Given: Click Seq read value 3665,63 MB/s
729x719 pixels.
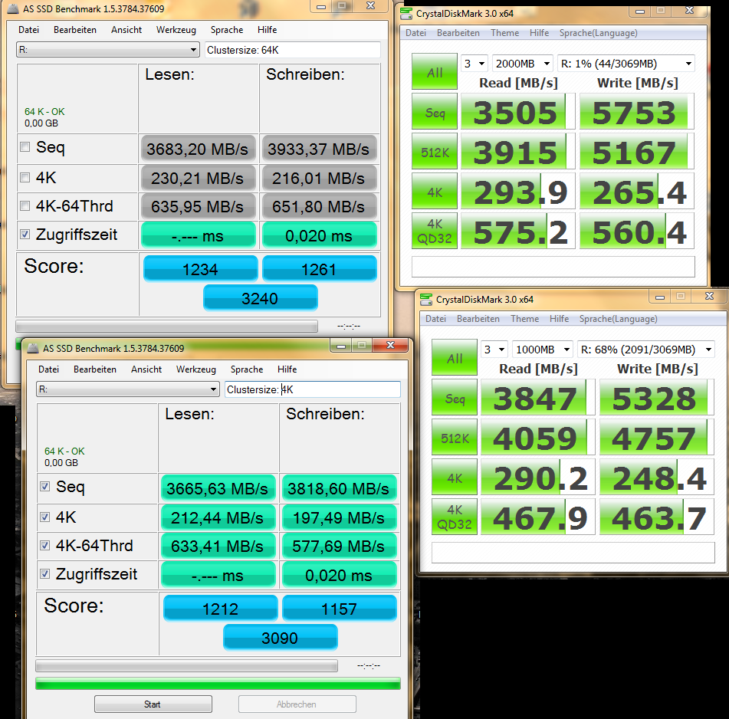Looking at the screenshot, I should pos(218,488).
